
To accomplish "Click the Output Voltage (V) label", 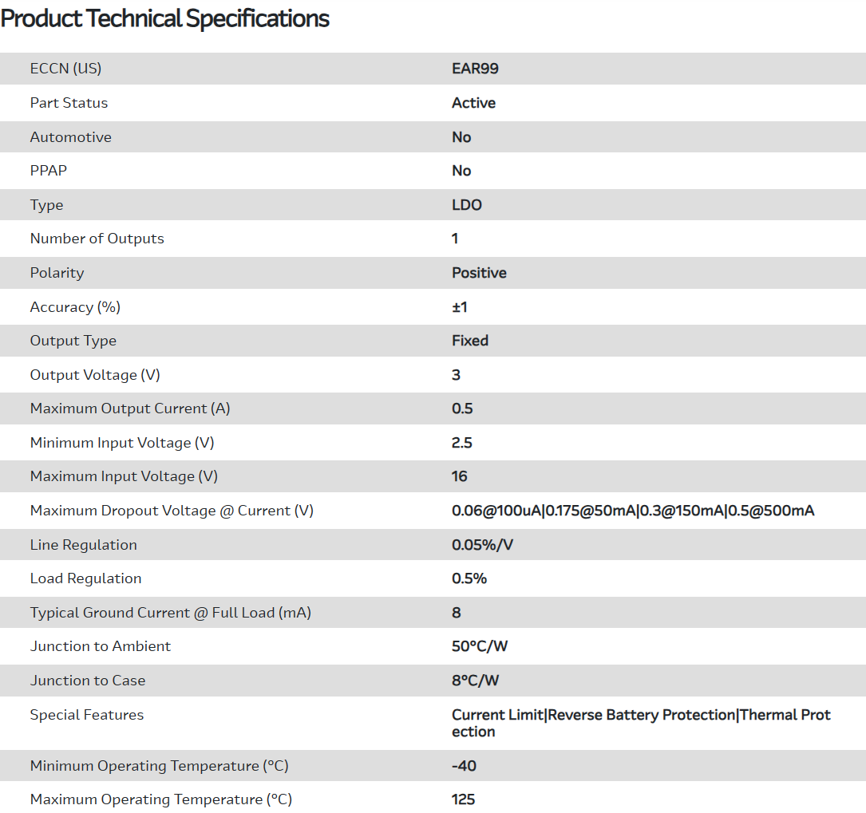I will point(95,375).
